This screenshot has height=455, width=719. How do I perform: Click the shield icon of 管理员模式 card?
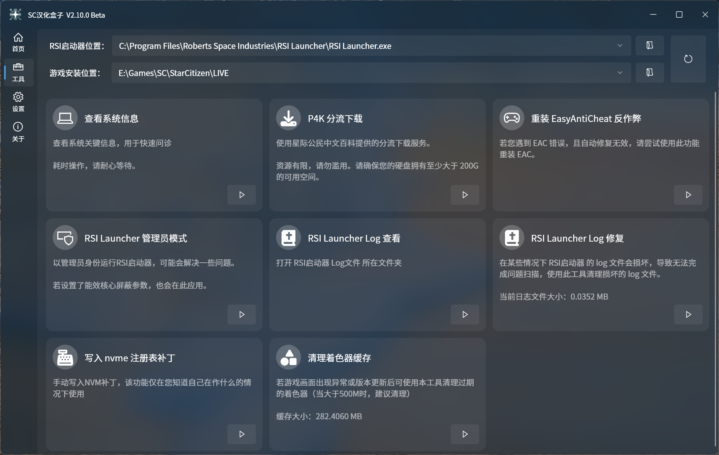pos(65,238)
